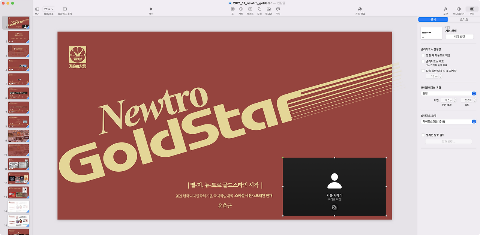Click the camera-off icon in live video box
Screen dimensions: 480x235
pyautogui.click(x=334, y=207)
